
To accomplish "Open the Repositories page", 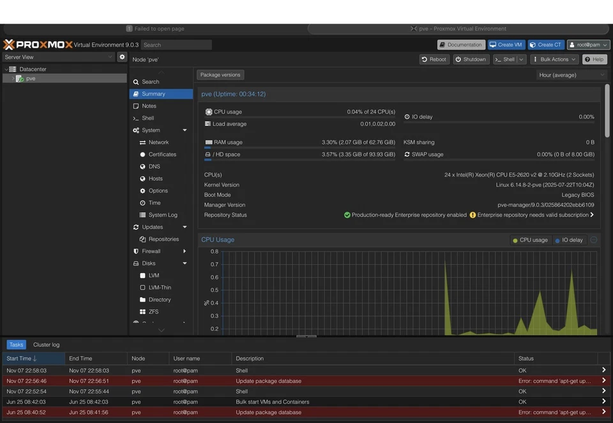I will (163, 239).
